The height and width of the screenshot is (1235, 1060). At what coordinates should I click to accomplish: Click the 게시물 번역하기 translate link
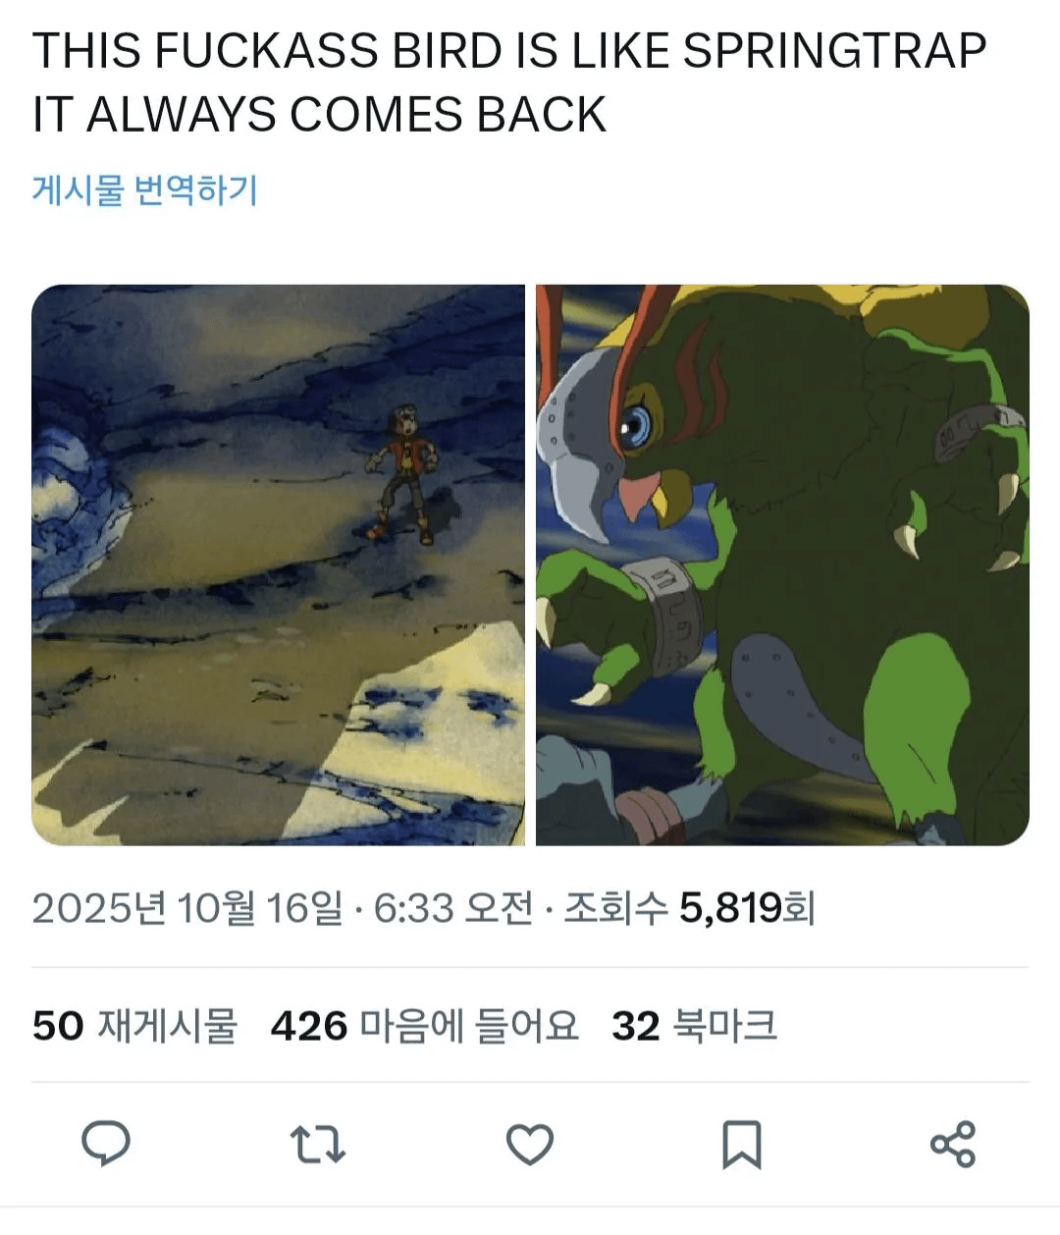[x=144, y=188]
